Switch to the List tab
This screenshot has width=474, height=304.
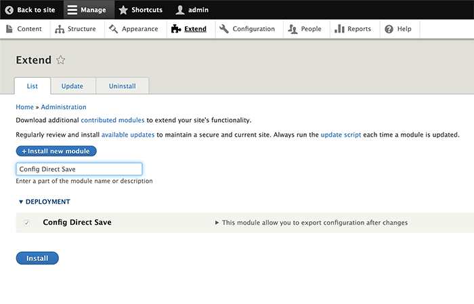(33, 86)
